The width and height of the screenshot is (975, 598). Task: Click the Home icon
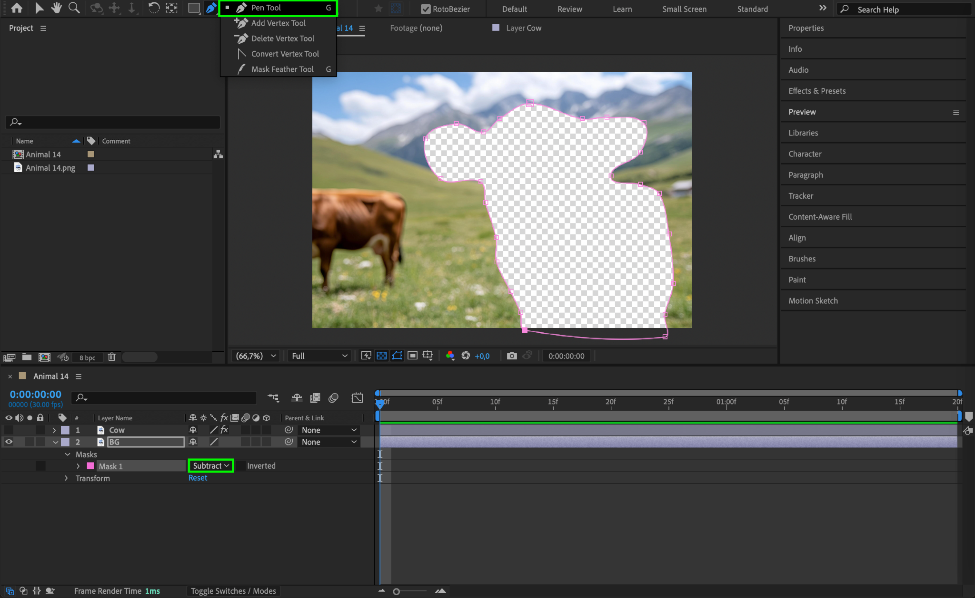tap(17, 8)
